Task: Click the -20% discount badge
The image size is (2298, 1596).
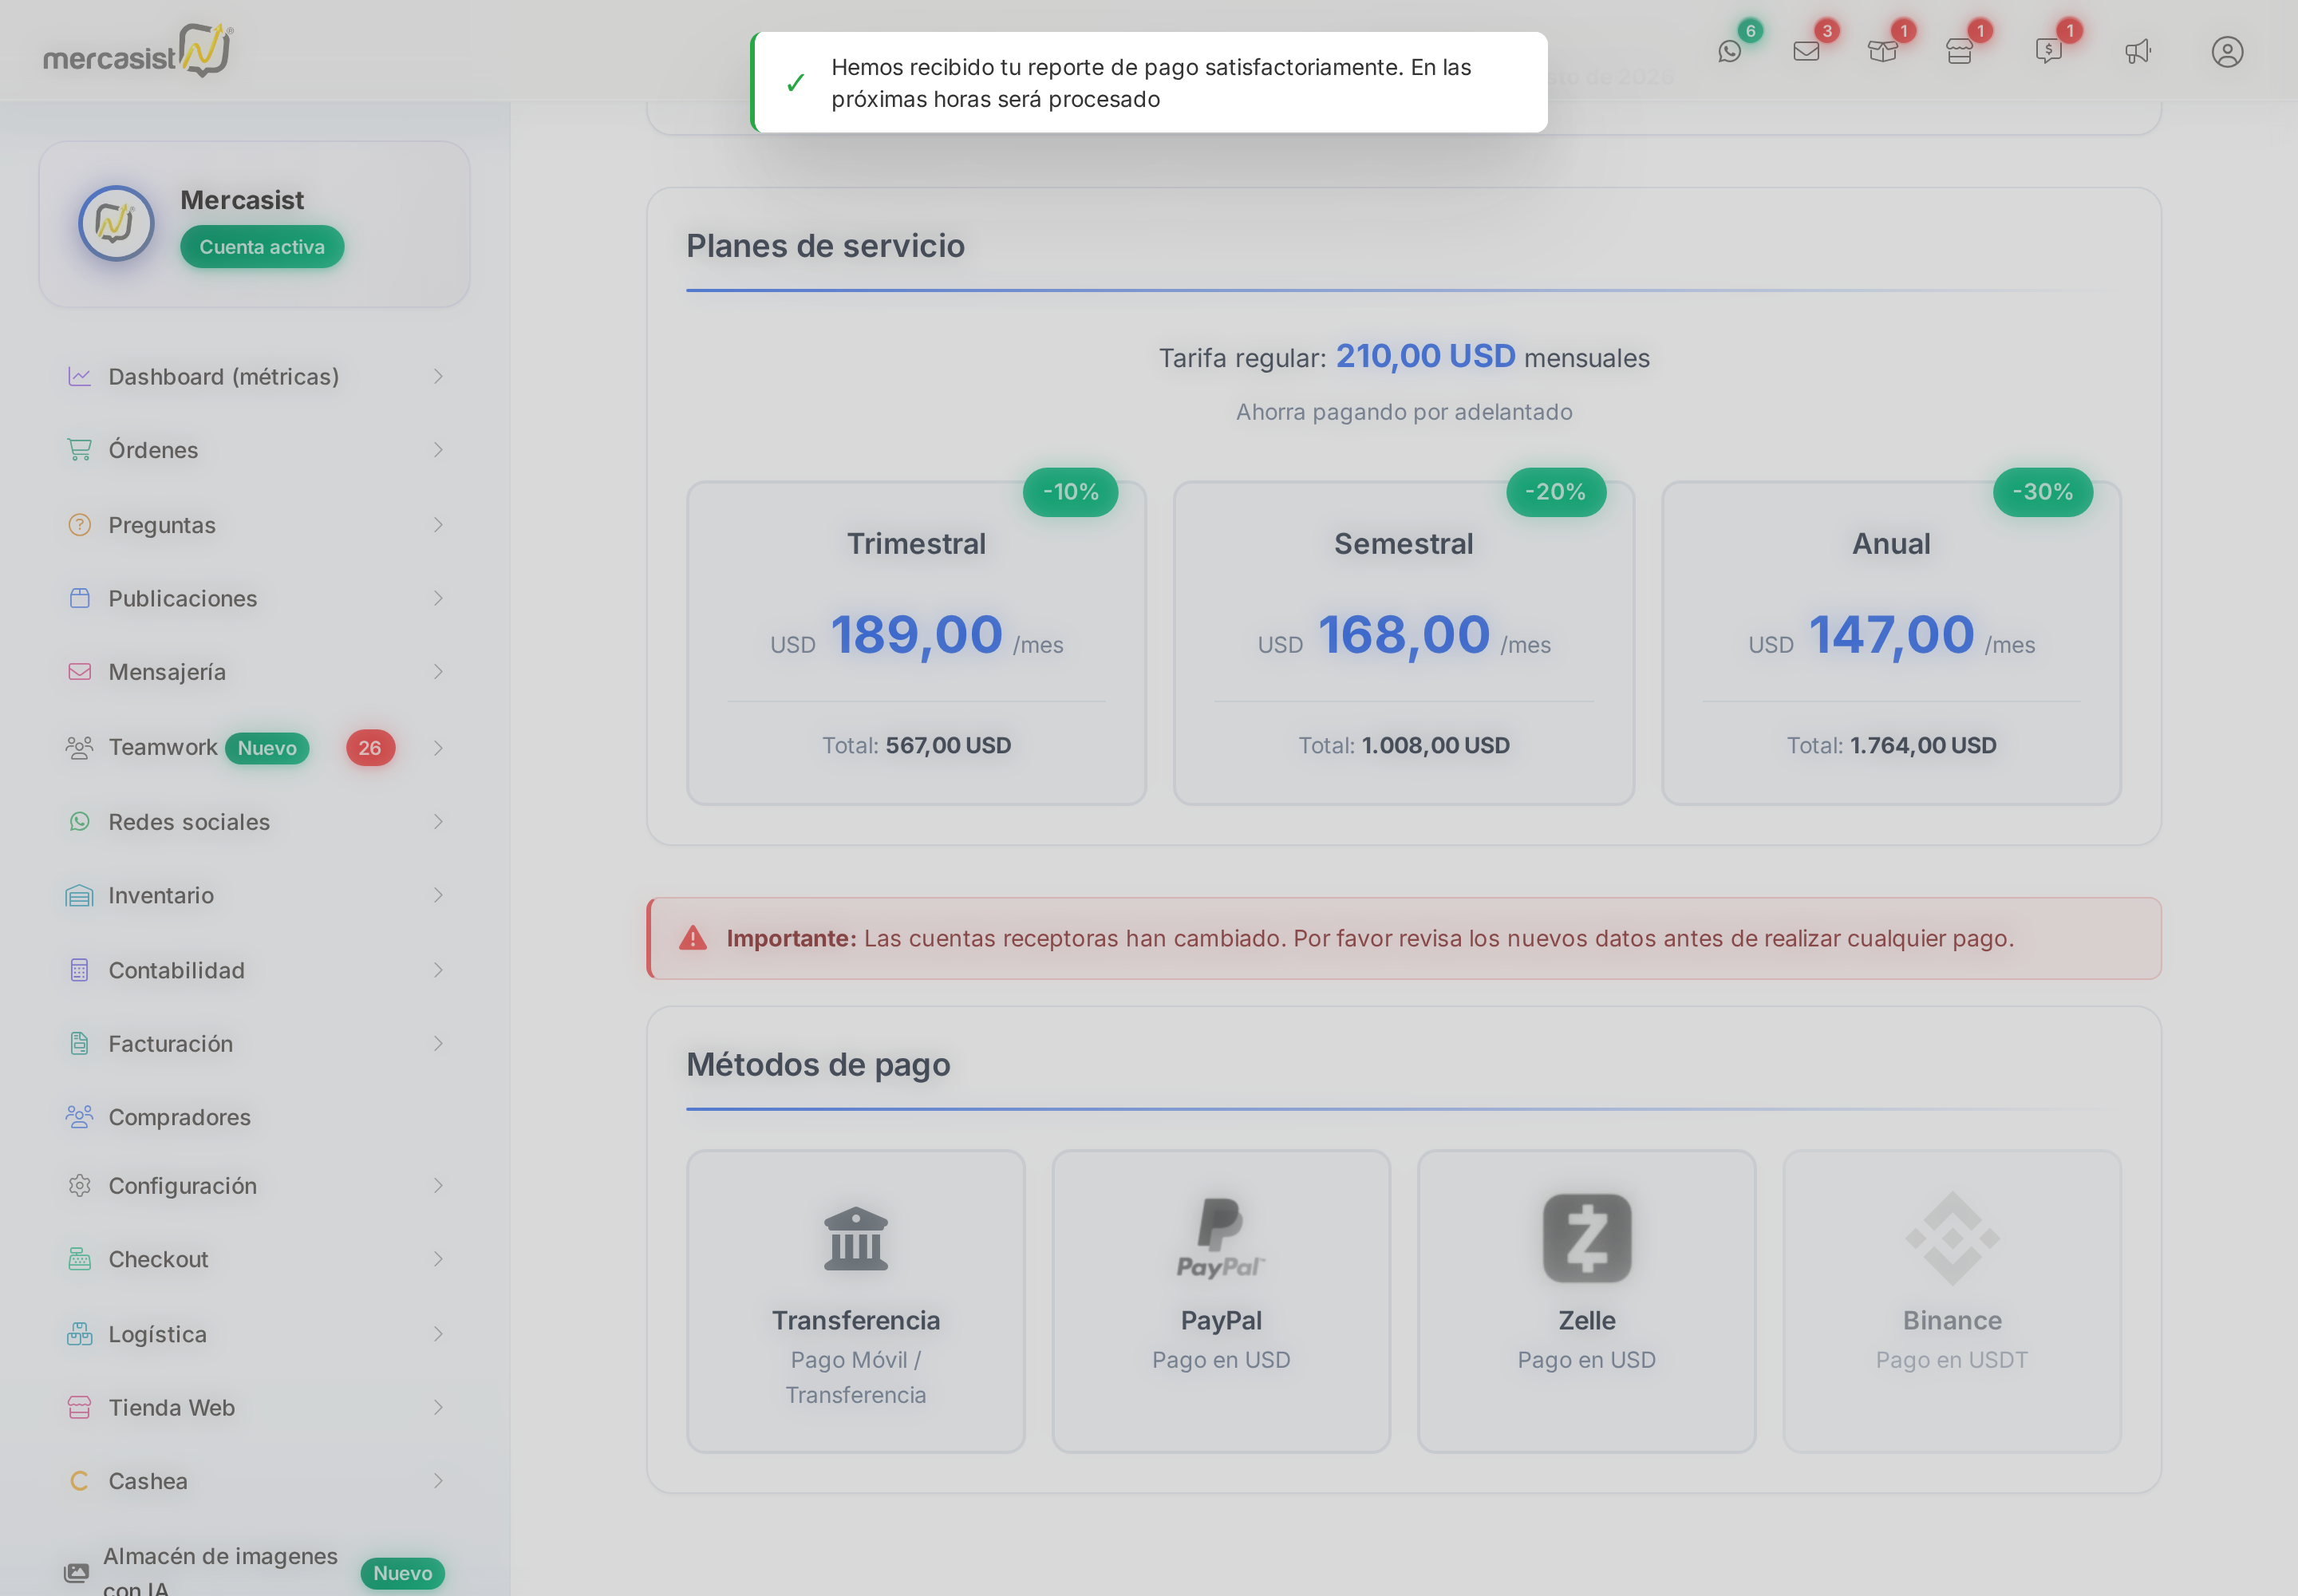Action: click(1556, 492)
